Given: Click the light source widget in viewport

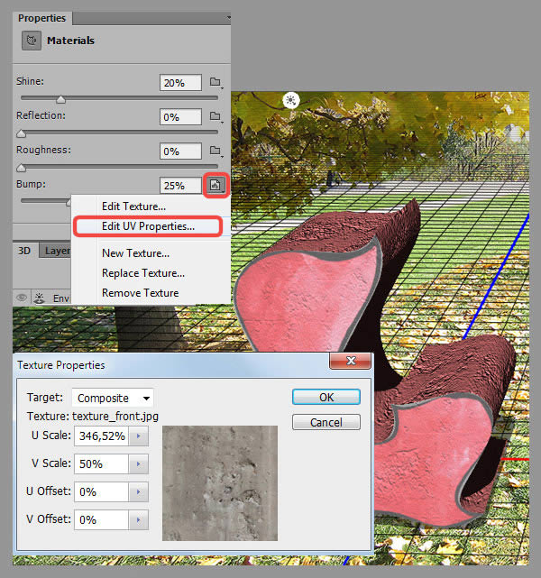Looking at the screenshot, I should click(290, 100).
